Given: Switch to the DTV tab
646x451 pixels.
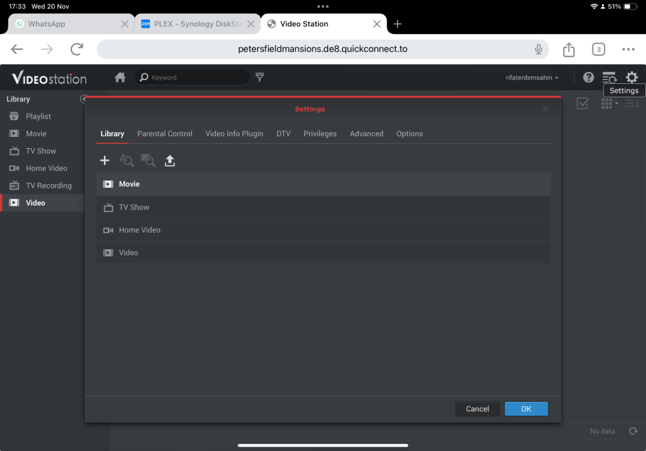Looking at the screenshot, I should click(283, 134).
